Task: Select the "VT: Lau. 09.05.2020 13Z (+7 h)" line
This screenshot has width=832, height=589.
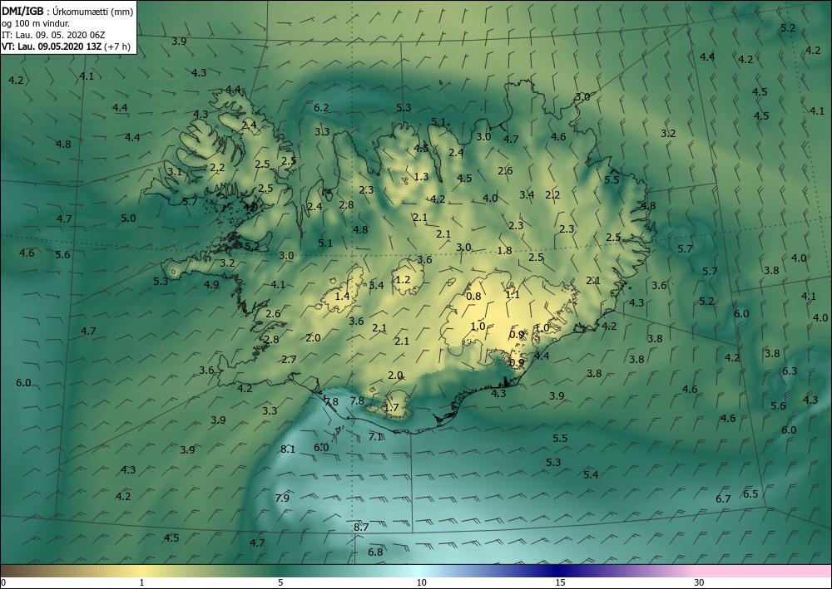Action: (x=67, y=46)
